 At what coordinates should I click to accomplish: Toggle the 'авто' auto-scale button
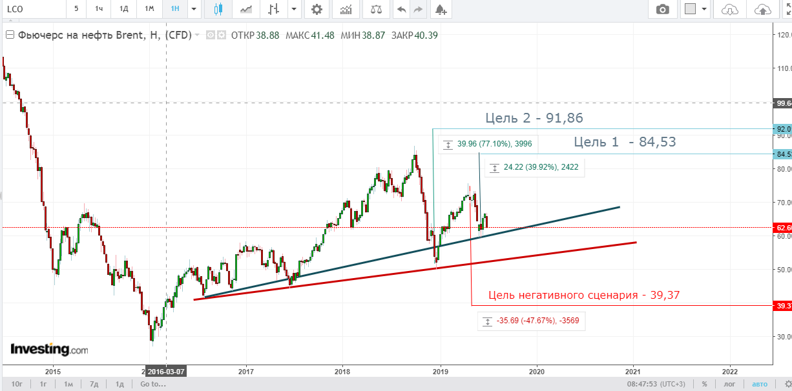pyautogui.click(x=758, y=384)
